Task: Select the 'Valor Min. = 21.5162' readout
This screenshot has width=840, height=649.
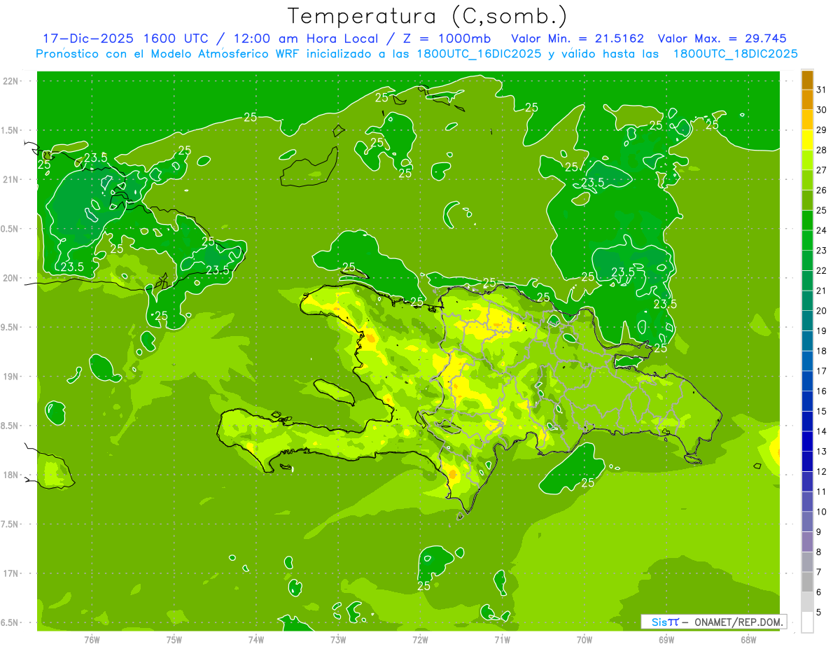Action: [x=578, y=39]
